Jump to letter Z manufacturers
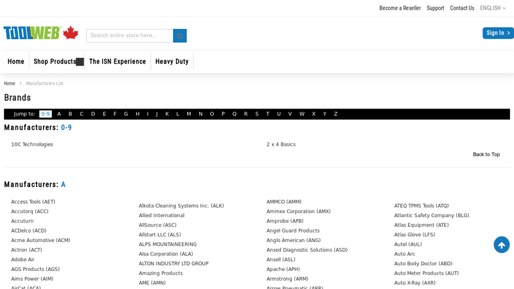514x289 pixels. (335, 114)
